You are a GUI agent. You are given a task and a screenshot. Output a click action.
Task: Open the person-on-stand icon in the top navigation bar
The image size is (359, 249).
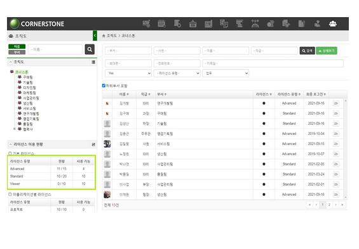(317, 23)
